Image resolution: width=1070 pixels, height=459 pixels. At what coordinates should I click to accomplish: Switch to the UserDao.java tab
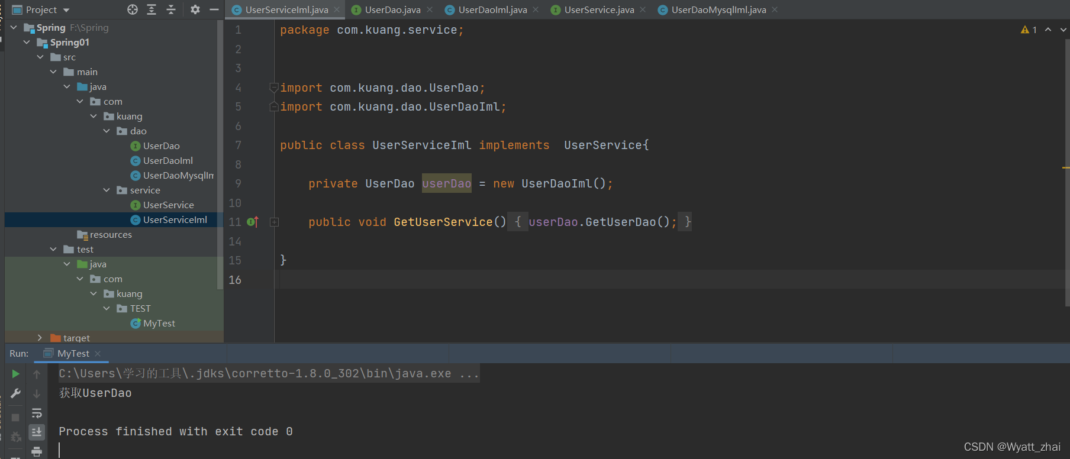click(392, 9)
